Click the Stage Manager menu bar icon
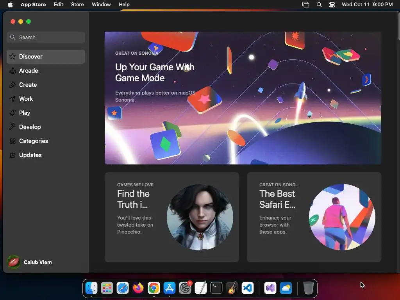This screenshot has width=400, height=300. click(305, 5)
